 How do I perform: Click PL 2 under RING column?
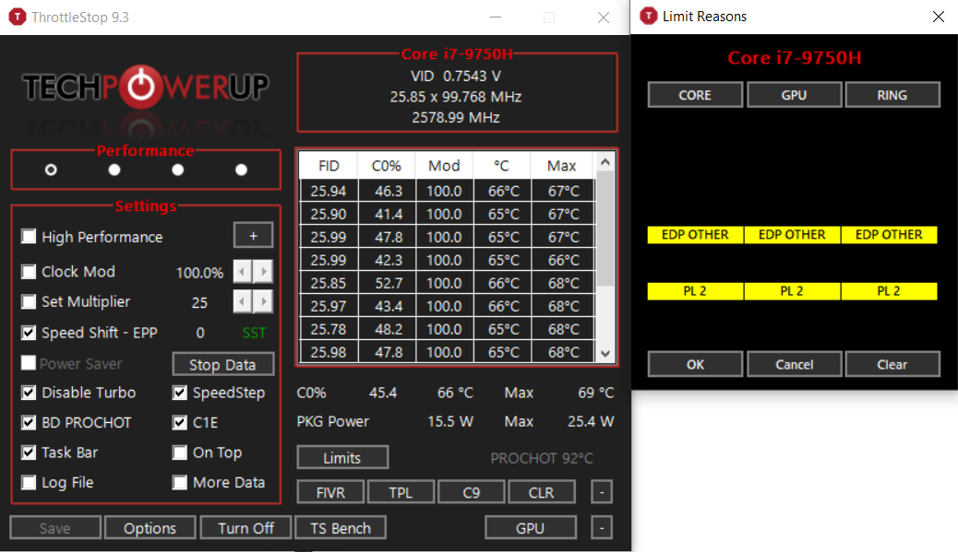889,291
